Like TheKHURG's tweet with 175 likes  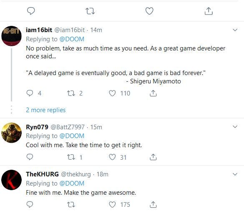point(112,205)
